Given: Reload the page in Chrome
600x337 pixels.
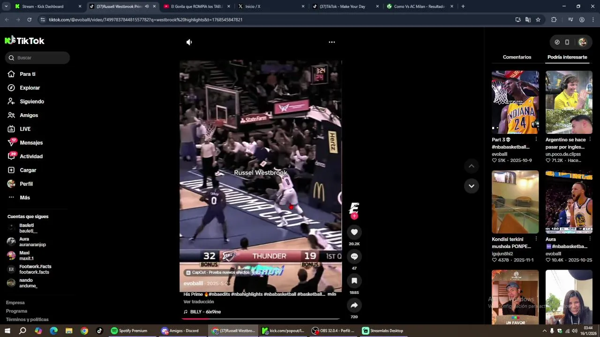Looking at the screenshot, I should [x=29, y=20].
